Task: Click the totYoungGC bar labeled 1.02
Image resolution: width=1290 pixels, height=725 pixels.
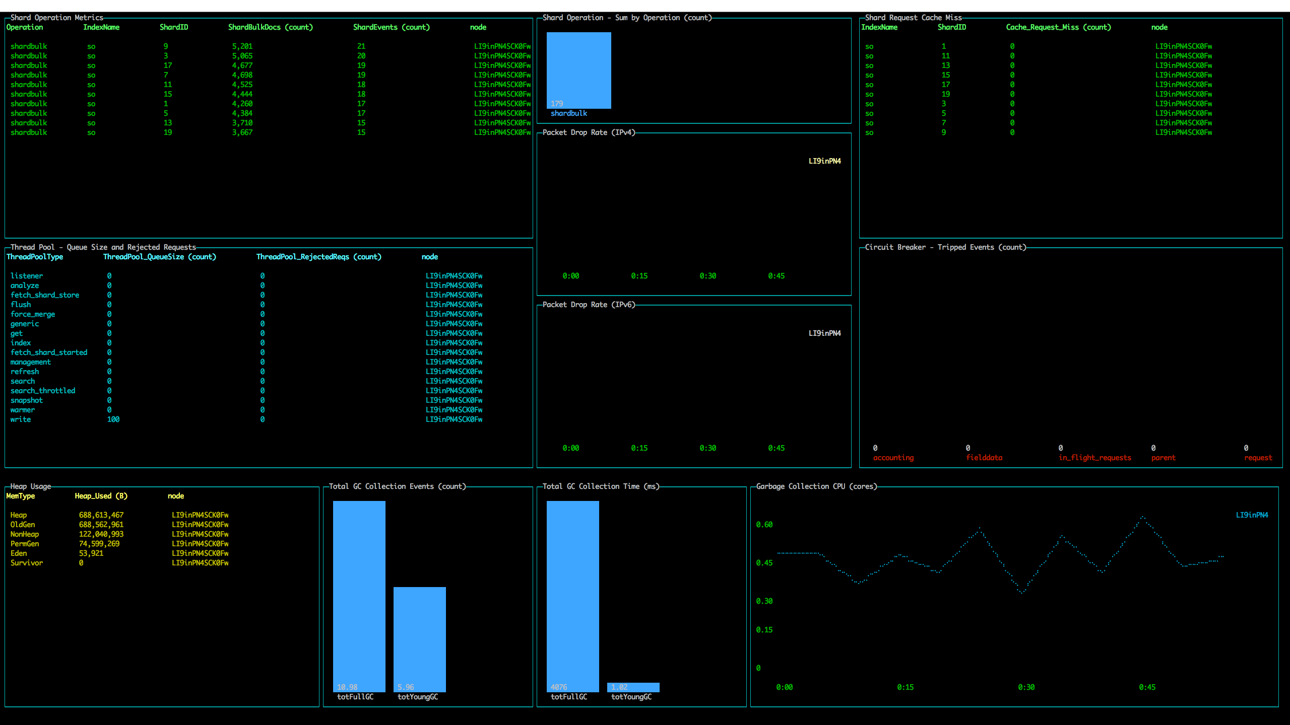Action: (x=633, y=687)
